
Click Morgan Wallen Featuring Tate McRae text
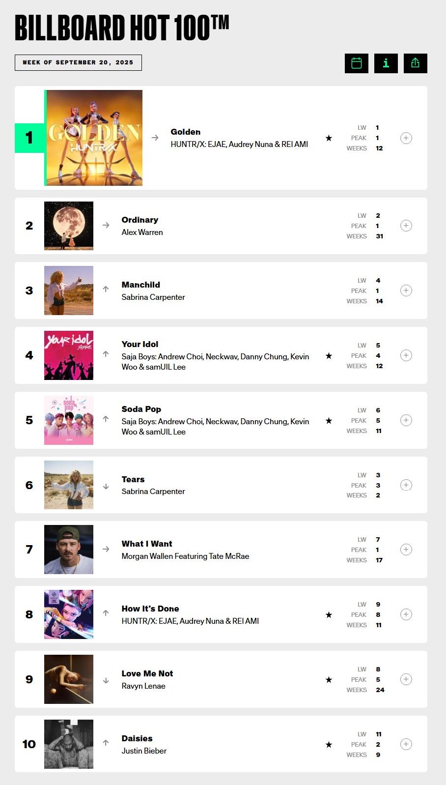(x=185, y=556)
